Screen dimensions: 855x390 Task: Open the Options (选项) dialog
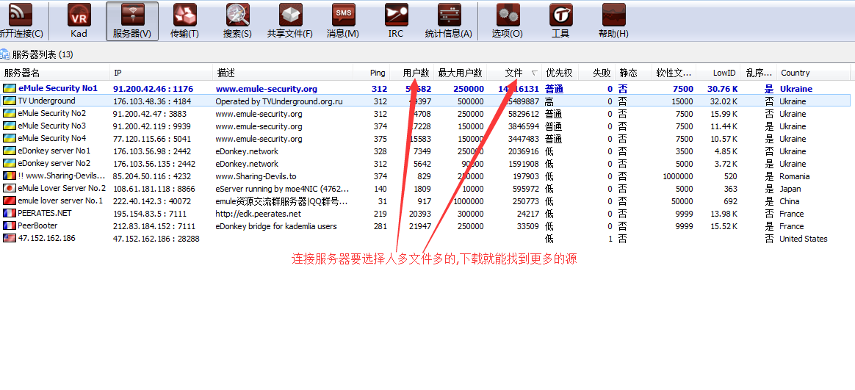[x=507, y=21]
